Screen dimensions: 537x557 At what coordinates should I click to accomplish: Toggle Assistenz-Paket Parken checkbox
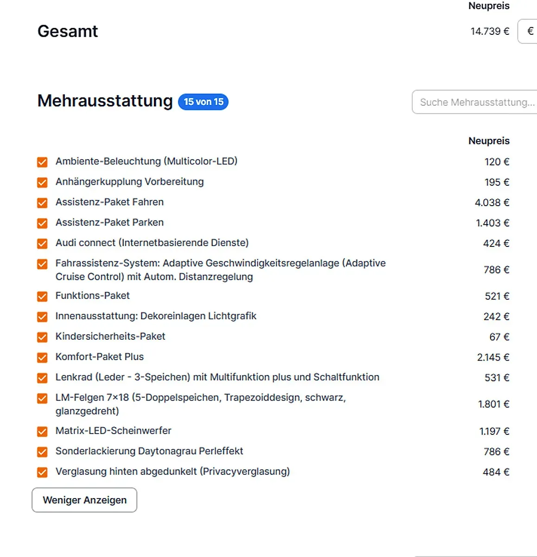(42, 223)
